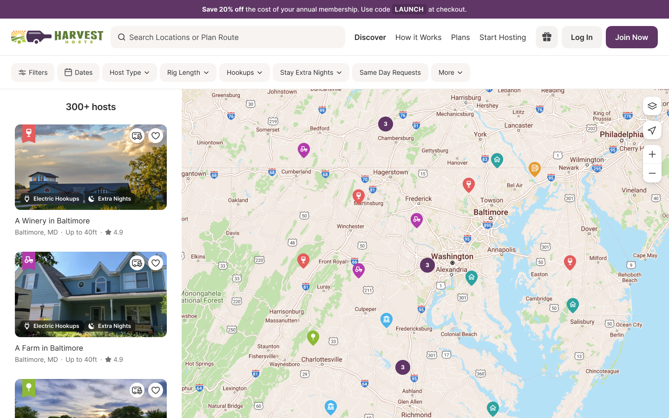This screenshot has height=418, width=669.
Task: Open the A Winery in Baltimore title
Action: 52,221
